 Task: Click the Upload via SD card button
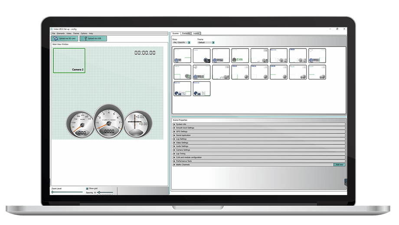coord(65,39)
